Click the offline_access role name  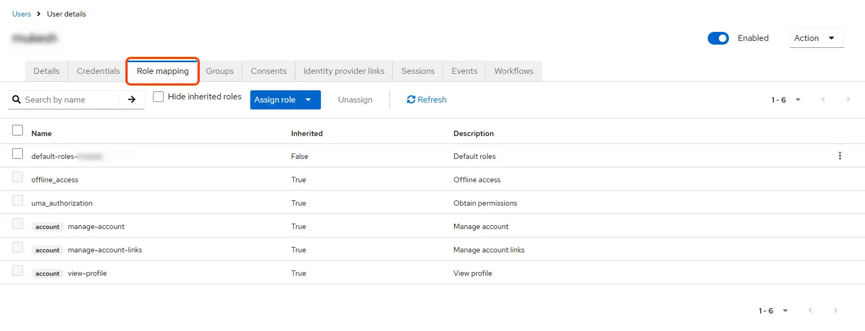pyautogui.click(x=55, y=180)
